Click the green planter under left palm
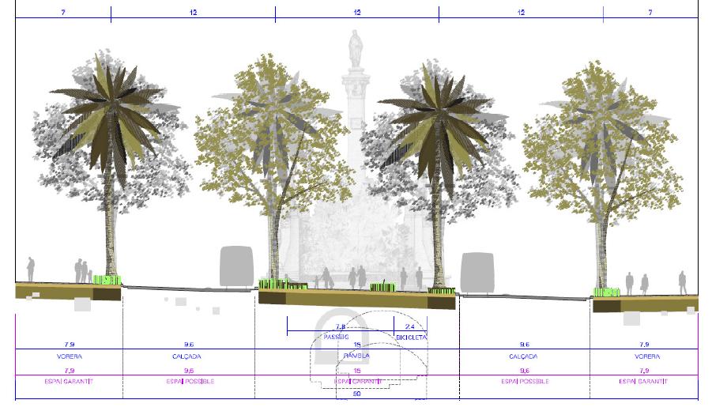This screenshot has height=411, width=712. pos(106,280)
